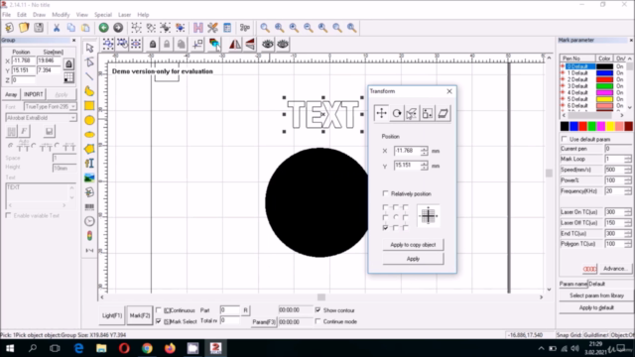
Task: Enable Relatively position checkbox
Action: (x=386, y=193)
